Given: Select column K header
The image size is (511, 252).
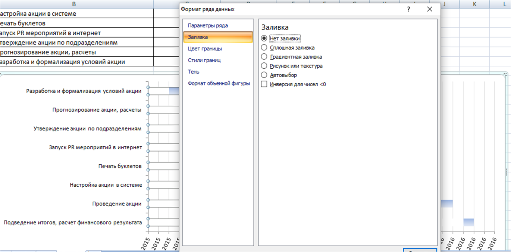Looking at the screenshot, I should (474, 4).
